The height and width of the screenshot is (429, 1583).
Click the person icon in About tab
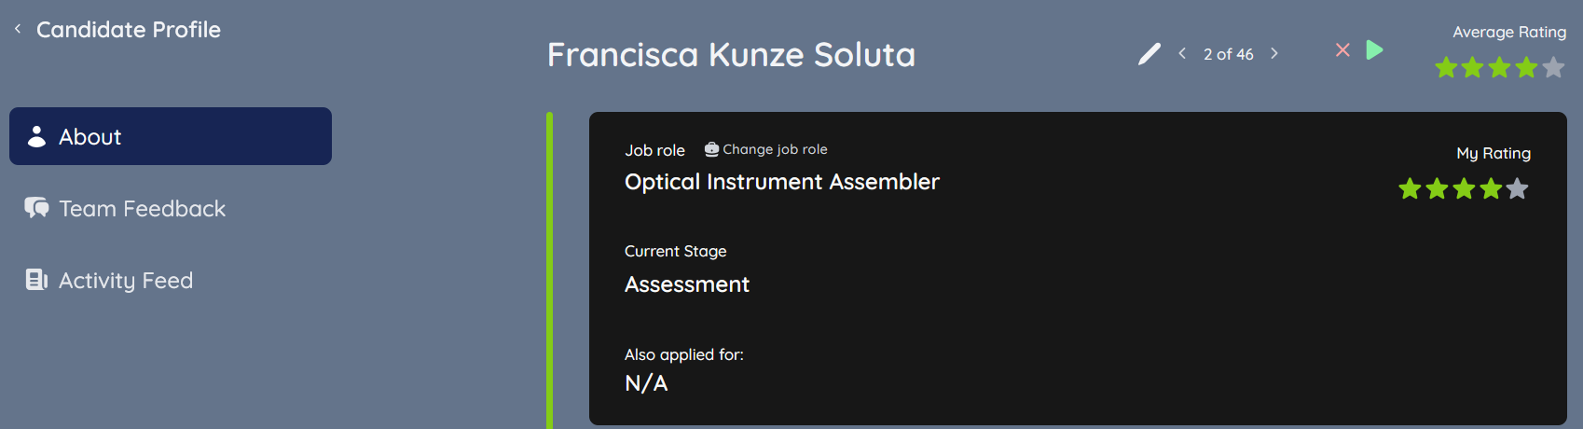click(36, 136)
